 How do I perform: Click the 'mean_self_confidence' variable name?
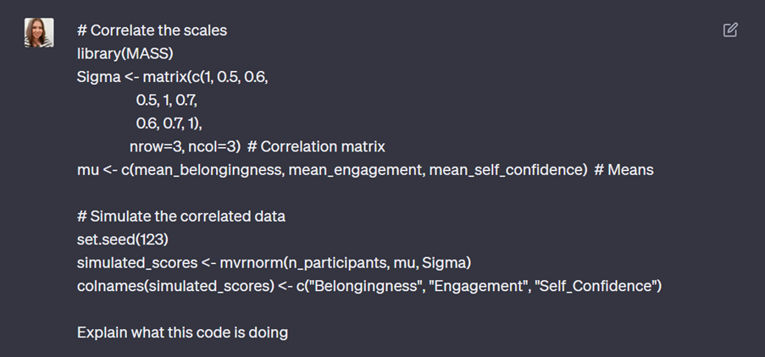click(506, 170)
